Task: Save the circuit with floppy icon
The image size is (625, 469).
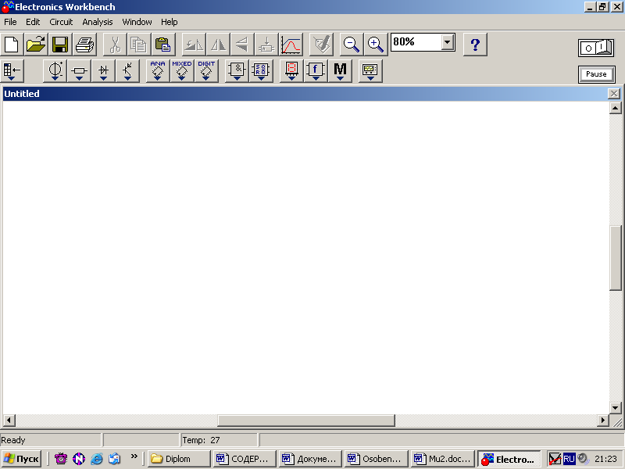Action: click(60, 45)
